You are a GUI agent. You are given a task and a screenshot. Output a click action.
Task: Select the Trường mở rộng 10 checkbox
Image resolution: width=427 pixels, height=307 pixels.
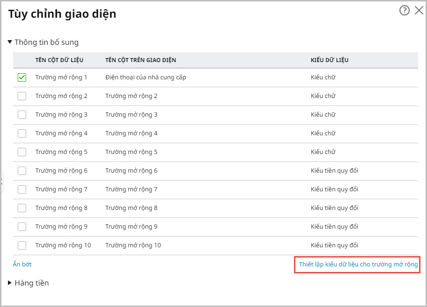pos(22,245)
